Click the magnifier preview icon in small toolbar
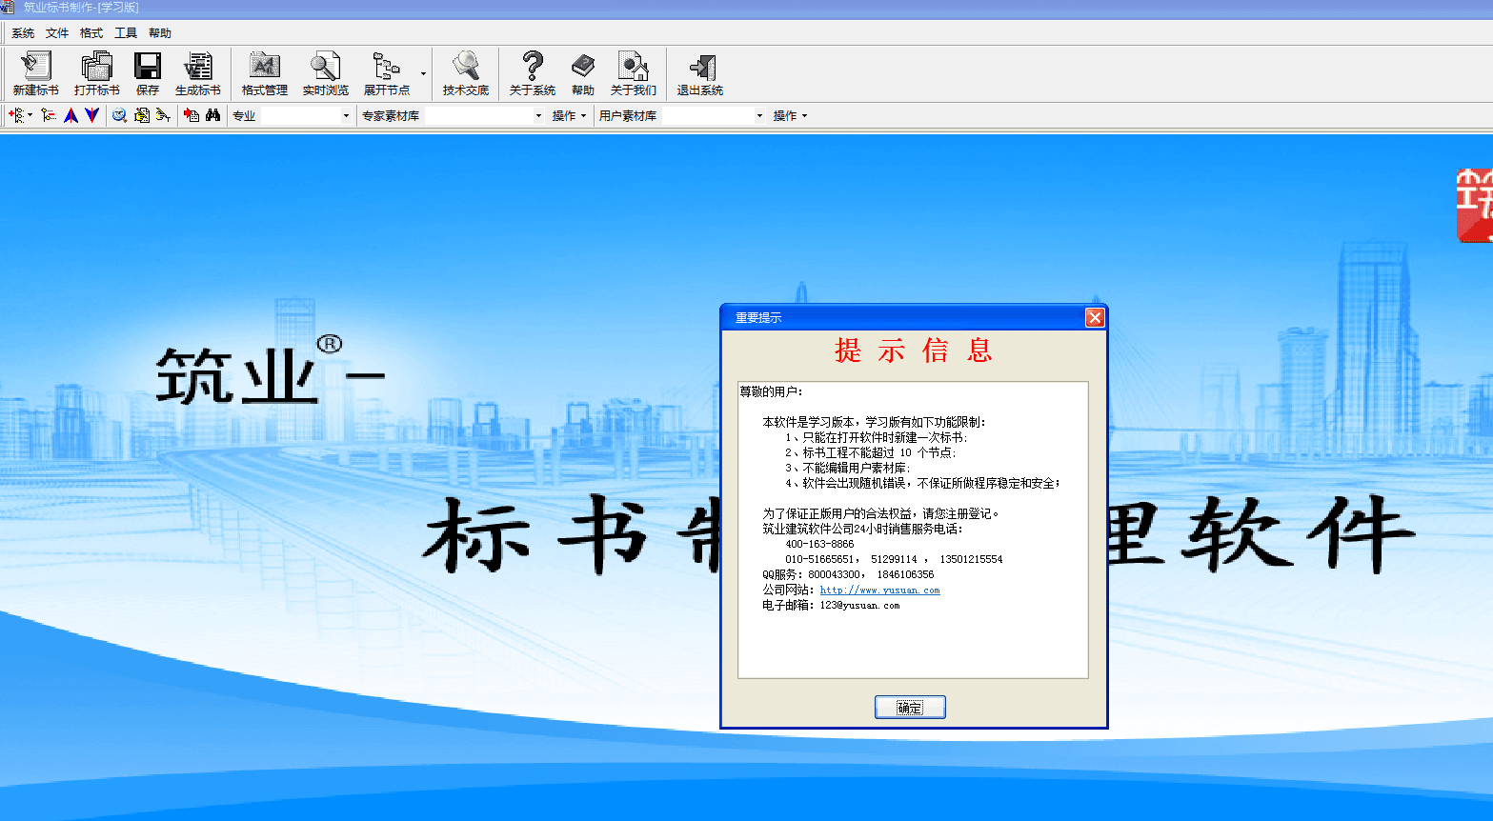This screenshot has width=1493, height=821. (119, 115)
